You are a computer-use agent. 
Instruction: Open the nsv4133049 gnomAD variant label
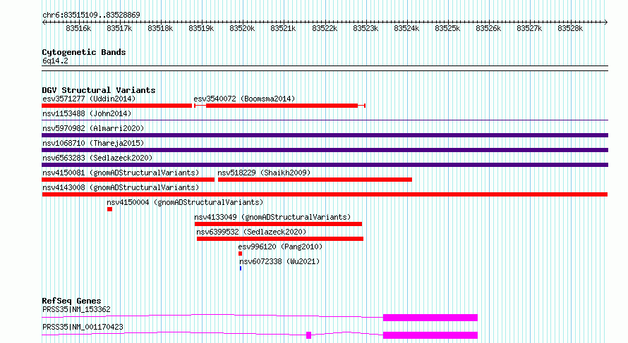point(272,217)
